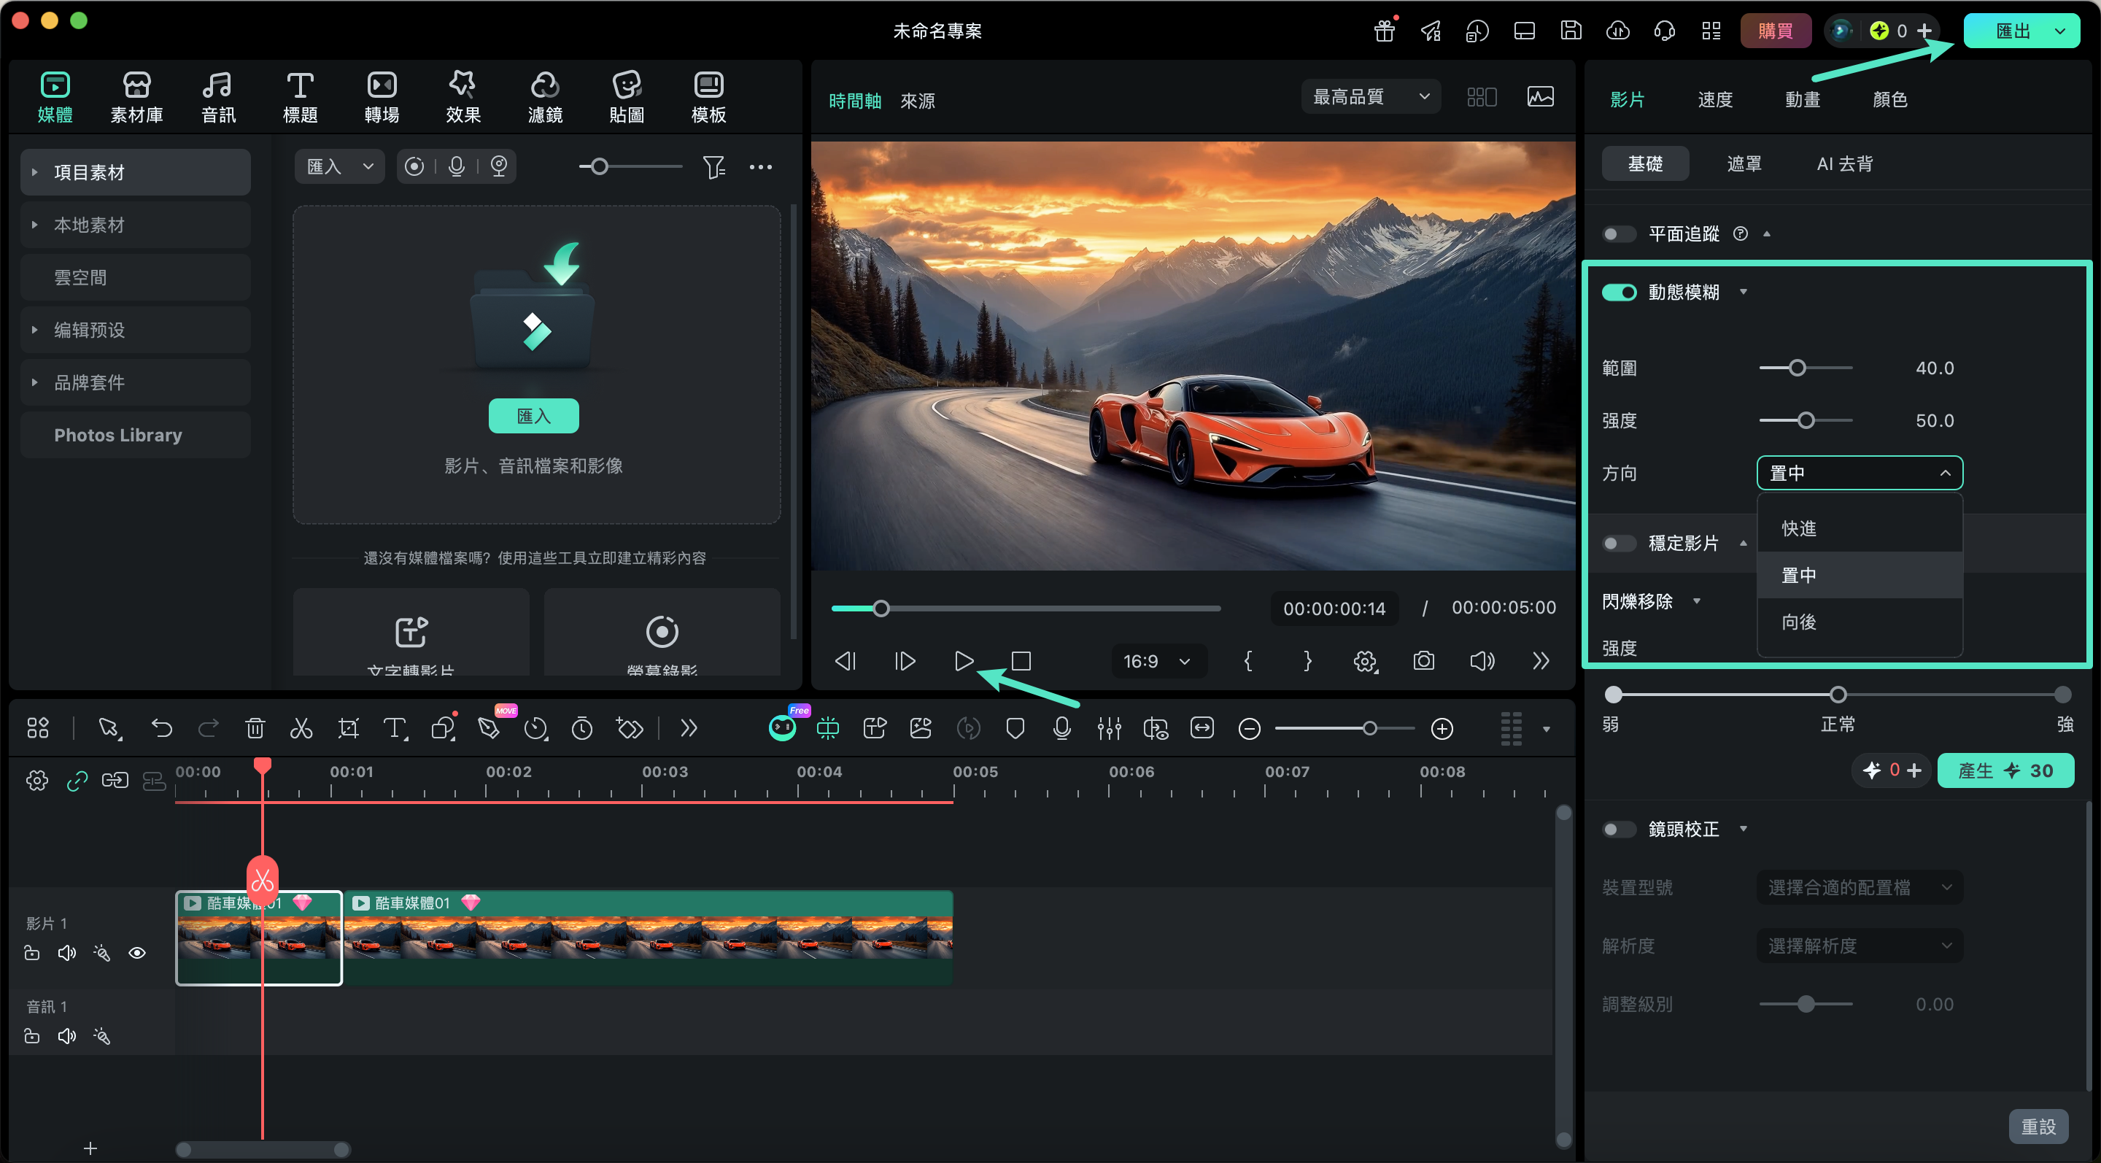Open the 最高品質 quality dropdown
Viewport: 2101px width, 1163px height.
[x=1370, y=97]
